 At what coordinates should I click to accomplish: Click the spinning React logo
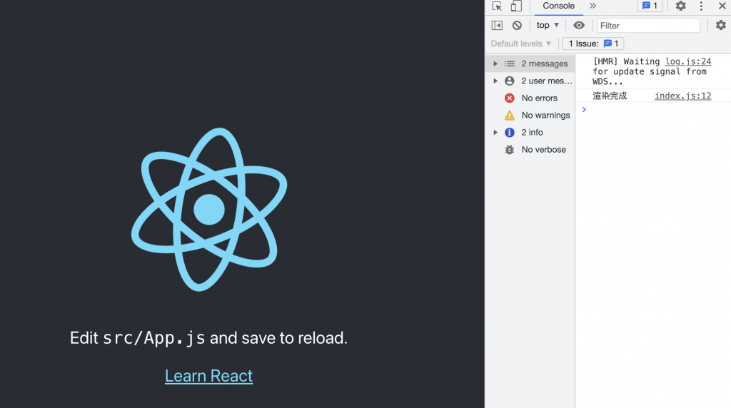click(209, 209)
